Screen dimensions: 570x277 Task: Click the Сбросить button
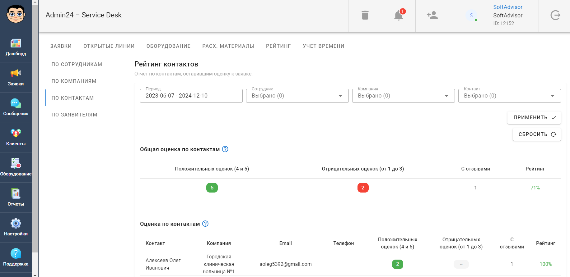pyautogui.click(x=537, y=134)
